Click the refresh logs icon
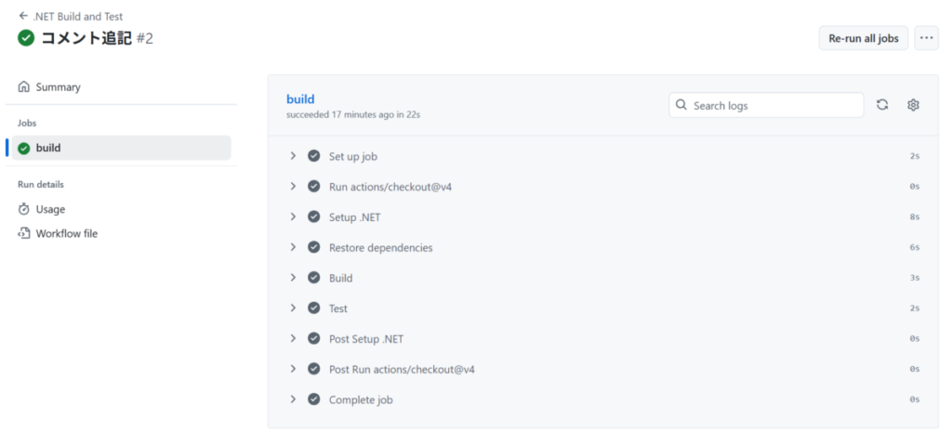Screen dimensions: 952x431 [x=882, y=105]
